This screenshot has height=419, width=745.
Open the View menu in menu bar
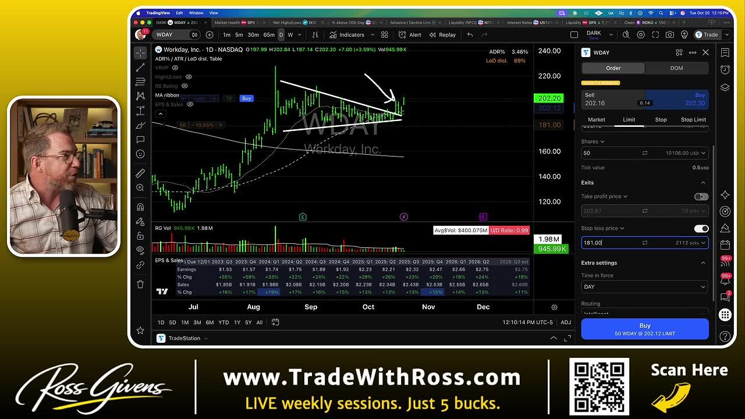coord(214,13)
